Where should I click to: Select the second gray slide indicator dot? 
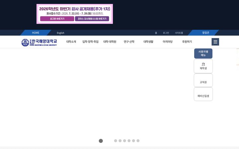coord(120,141)
